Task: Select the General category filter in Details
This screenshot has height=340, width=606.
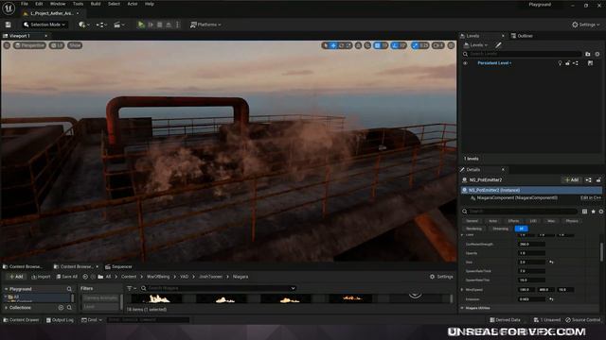Action: 472,221
